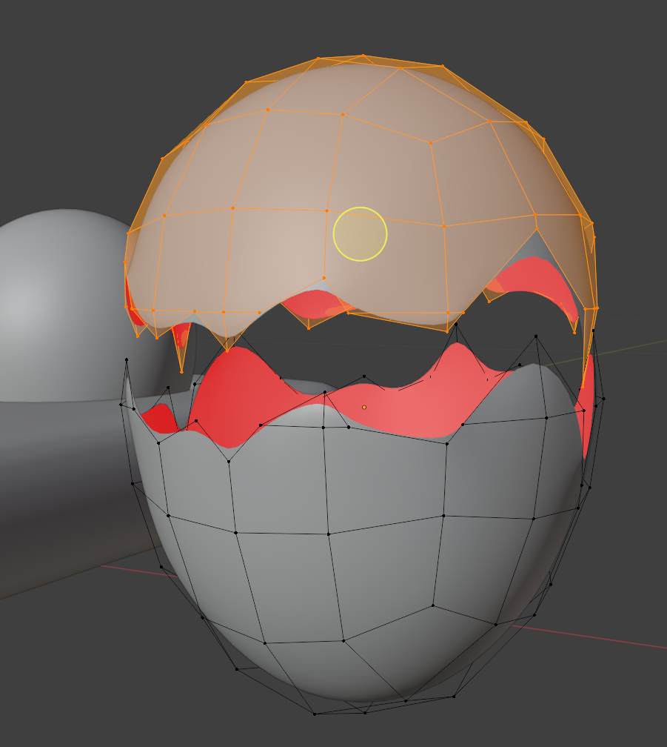This screenshot has height=747, width=667.
Task: Select orange vertex at tip of hanging shell spike
Action: (181, 371)
